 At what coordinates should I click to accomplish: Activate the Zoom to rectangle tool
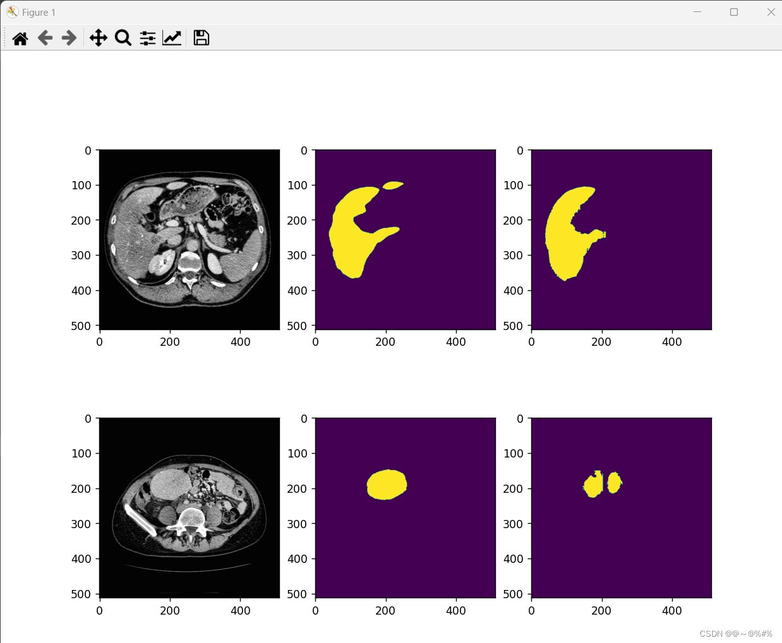point(123,38)
